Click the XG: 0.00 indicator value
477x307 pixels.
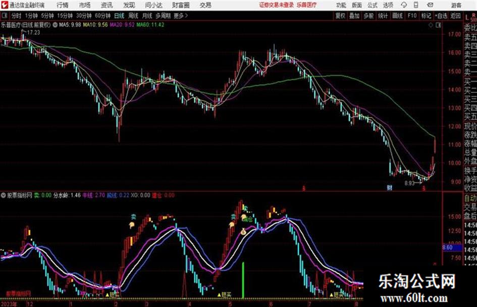coord(140,195)
